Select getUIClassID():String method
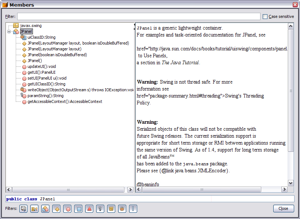300x219 pixels. 46,84
